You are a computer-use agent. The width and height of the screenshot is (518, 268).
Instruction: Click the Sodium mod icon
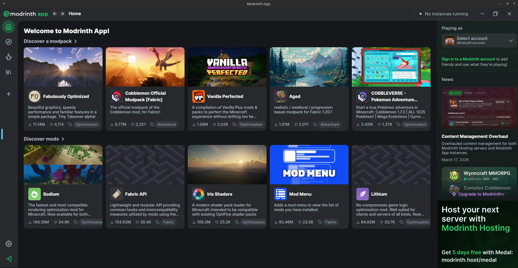tap(35, 194)
